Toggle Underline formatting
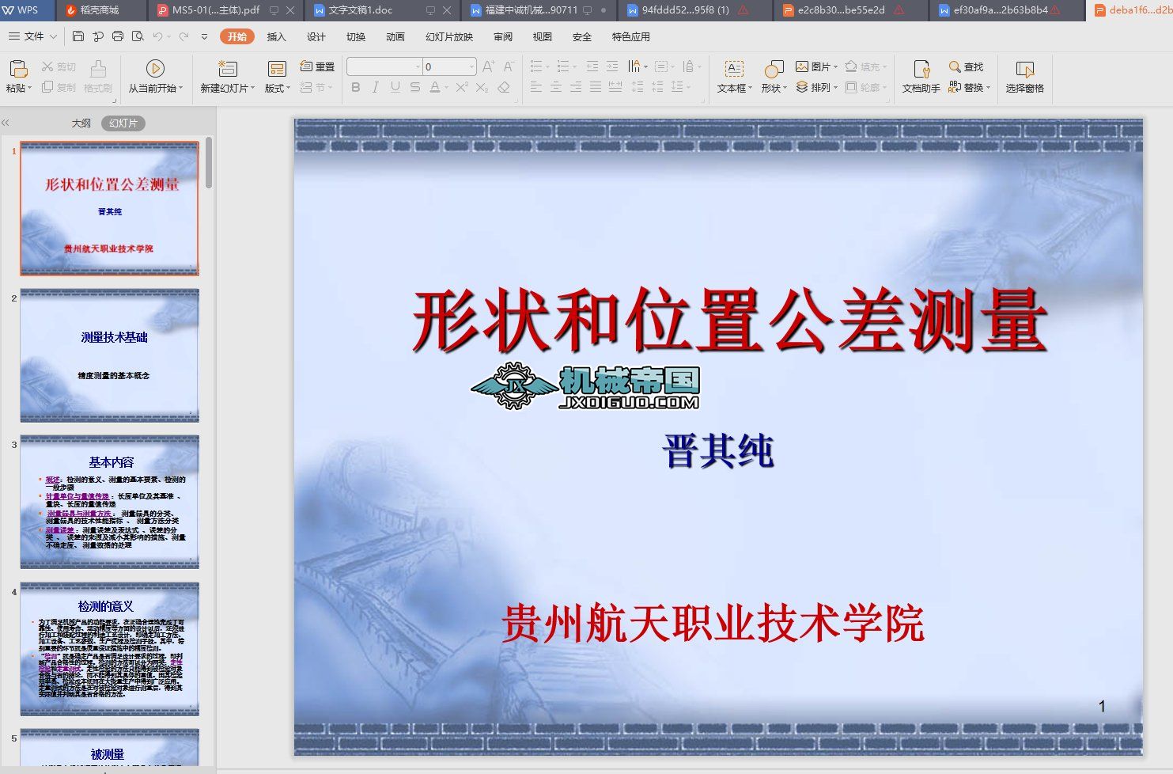The width and height of the screenshot is (1173, 774). click(x=395, y=88)
